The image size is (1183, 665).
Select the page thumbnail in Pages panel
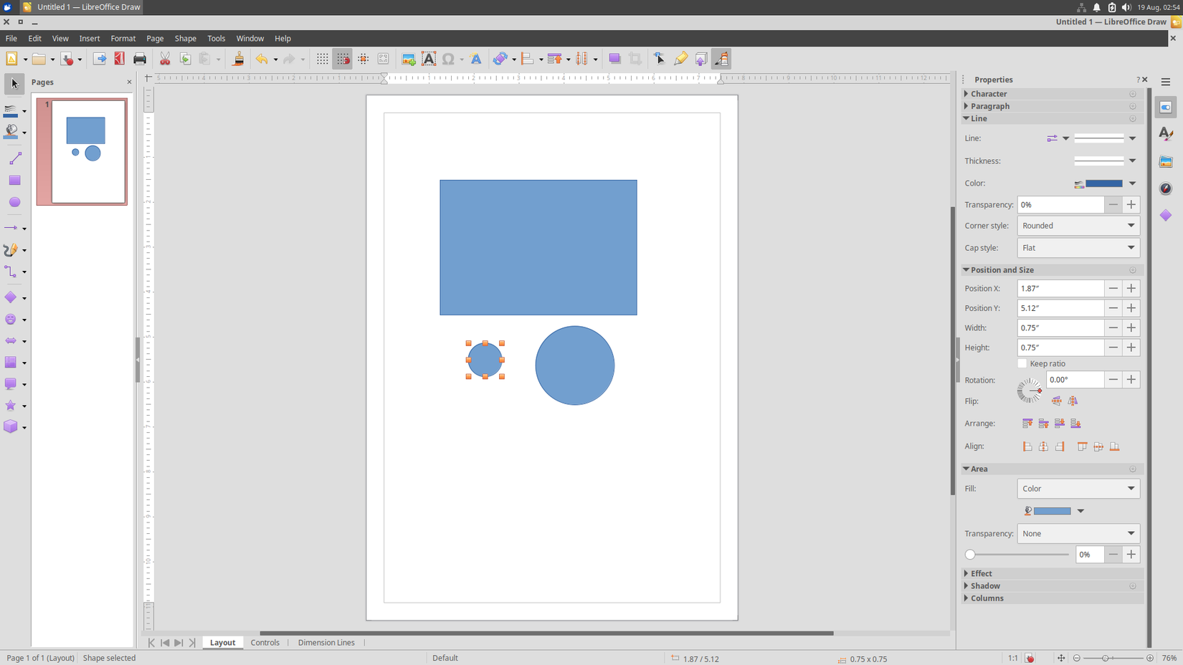(82, 151)
